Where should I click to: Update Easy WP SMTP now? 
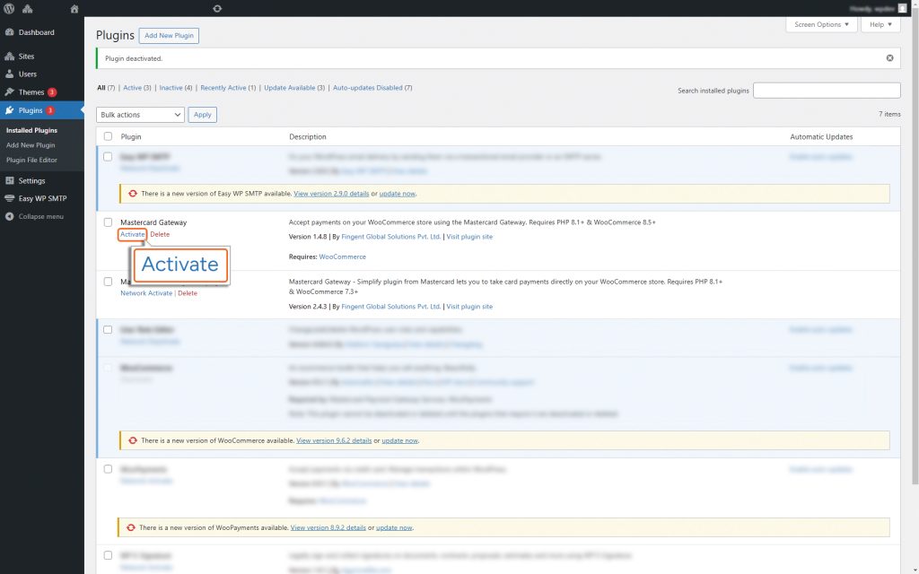398,194
